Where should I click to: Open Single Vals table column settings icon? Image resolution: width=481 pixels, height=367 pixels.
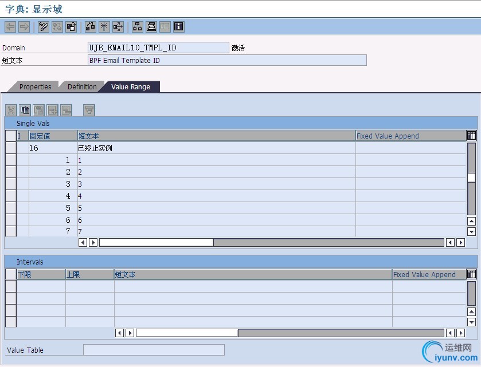click(x=471, y=135)
